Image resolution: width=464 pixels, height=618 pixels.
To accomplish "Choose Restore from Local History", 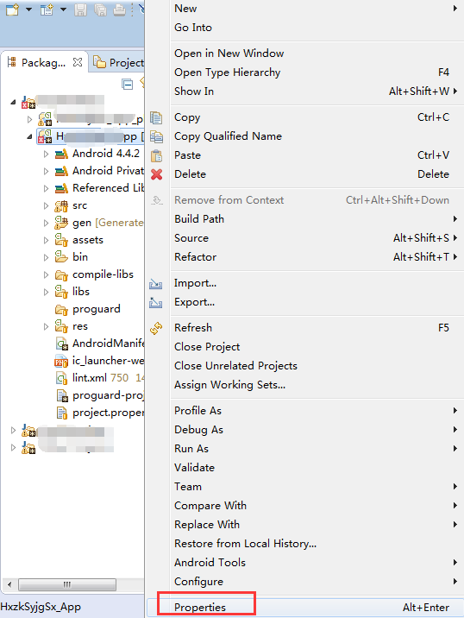I will tap(317, 544).
